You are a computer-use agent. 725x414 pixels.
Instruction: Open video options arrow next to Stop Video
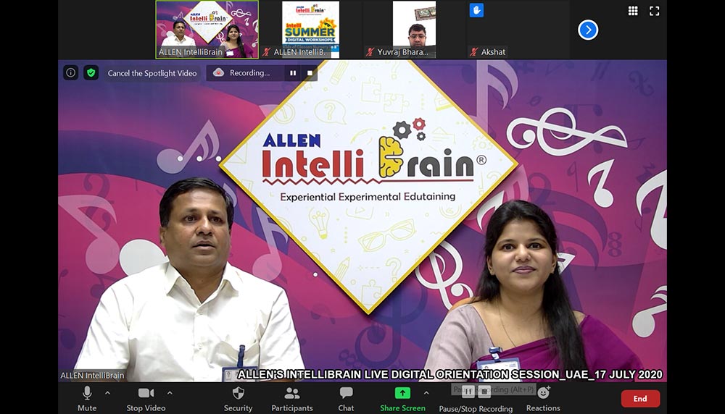coord(170,393)
